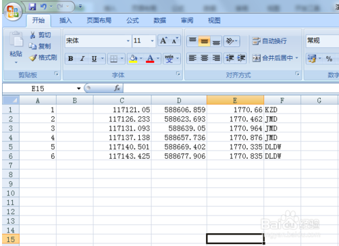Apply the yellow fill color swatch
Image resolution: width=339 pixels, height=246 pixels.
pyautogui.click(x=133, y=59)
